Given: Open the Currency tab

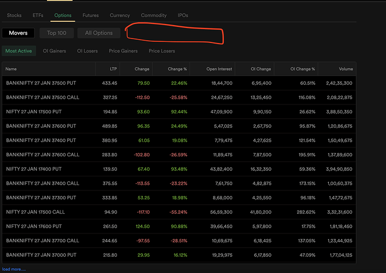Looking at the screenshot, I should (120, 15).
